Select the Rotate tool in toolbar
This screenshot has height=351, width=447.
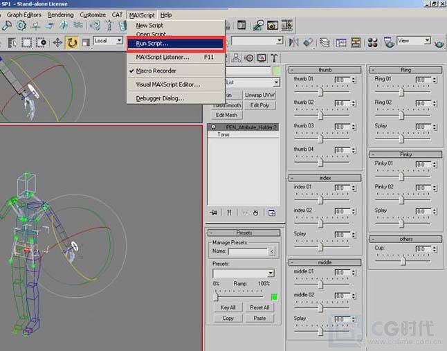(72, 43)
